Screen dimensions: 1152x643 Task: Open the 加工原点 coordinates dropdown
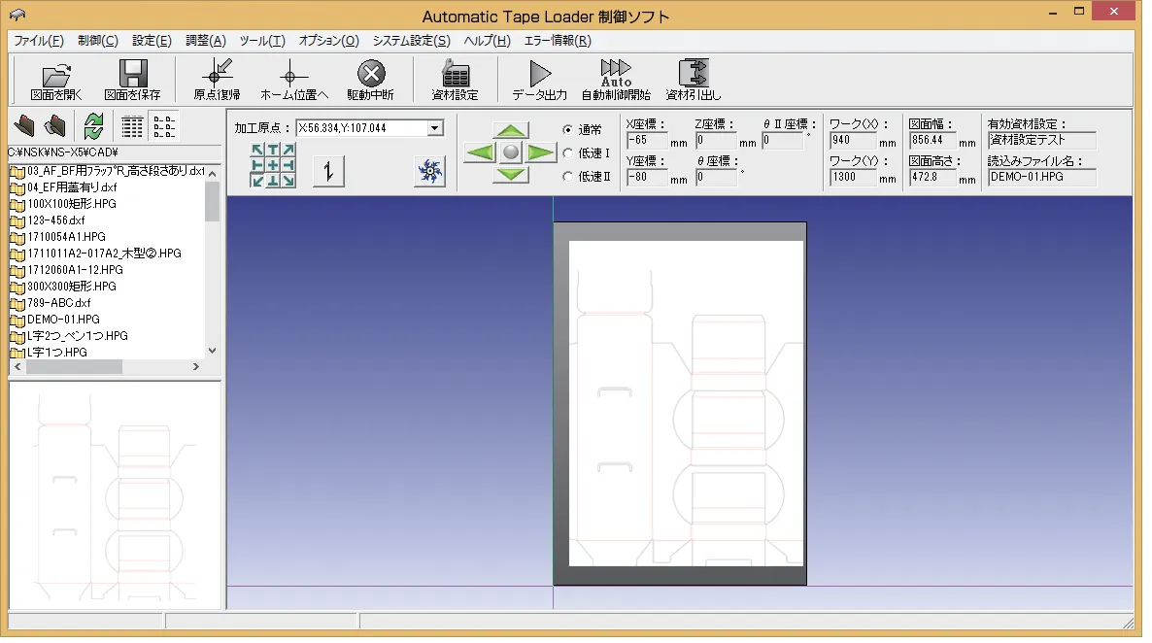click(x=434, y=126)
